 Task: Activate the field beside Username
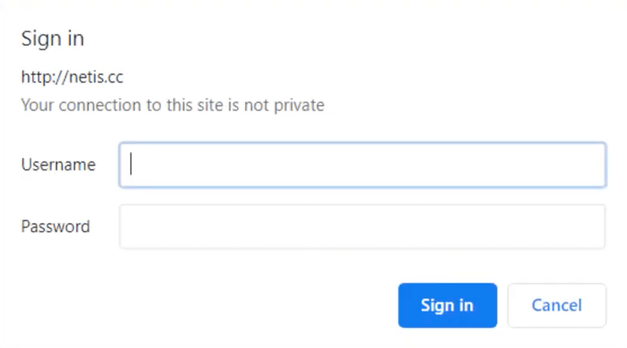pyautogui.click(x=362, y=164)
